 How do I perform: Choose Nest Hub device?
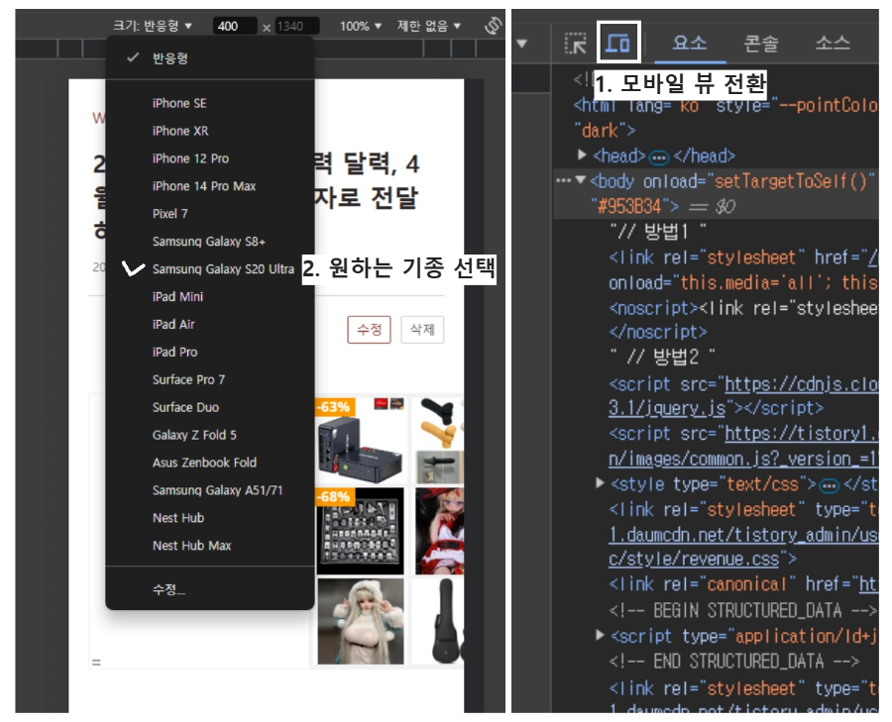pyautogui.click(x=210, y=518)
